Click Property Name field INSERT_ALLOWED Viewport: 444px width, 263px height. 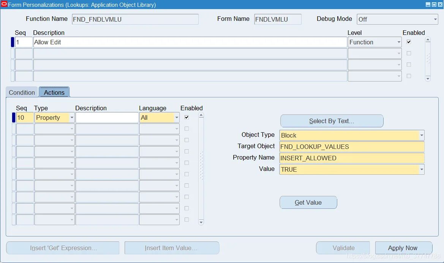click(x=352, y=158)
